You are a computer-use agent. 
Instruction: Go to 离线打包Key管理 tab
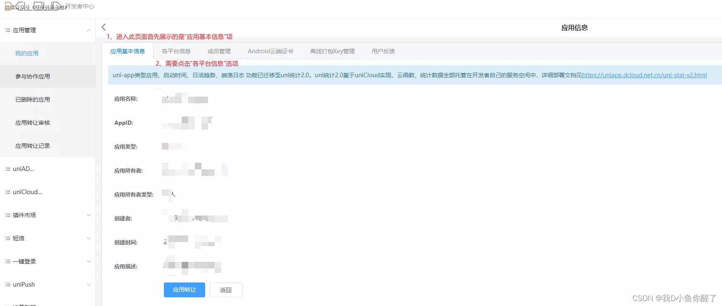332,51
